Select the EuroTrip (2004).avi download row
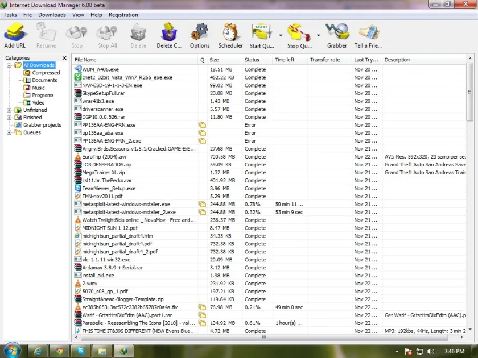 pyautogui.click(x=270, y=156)
